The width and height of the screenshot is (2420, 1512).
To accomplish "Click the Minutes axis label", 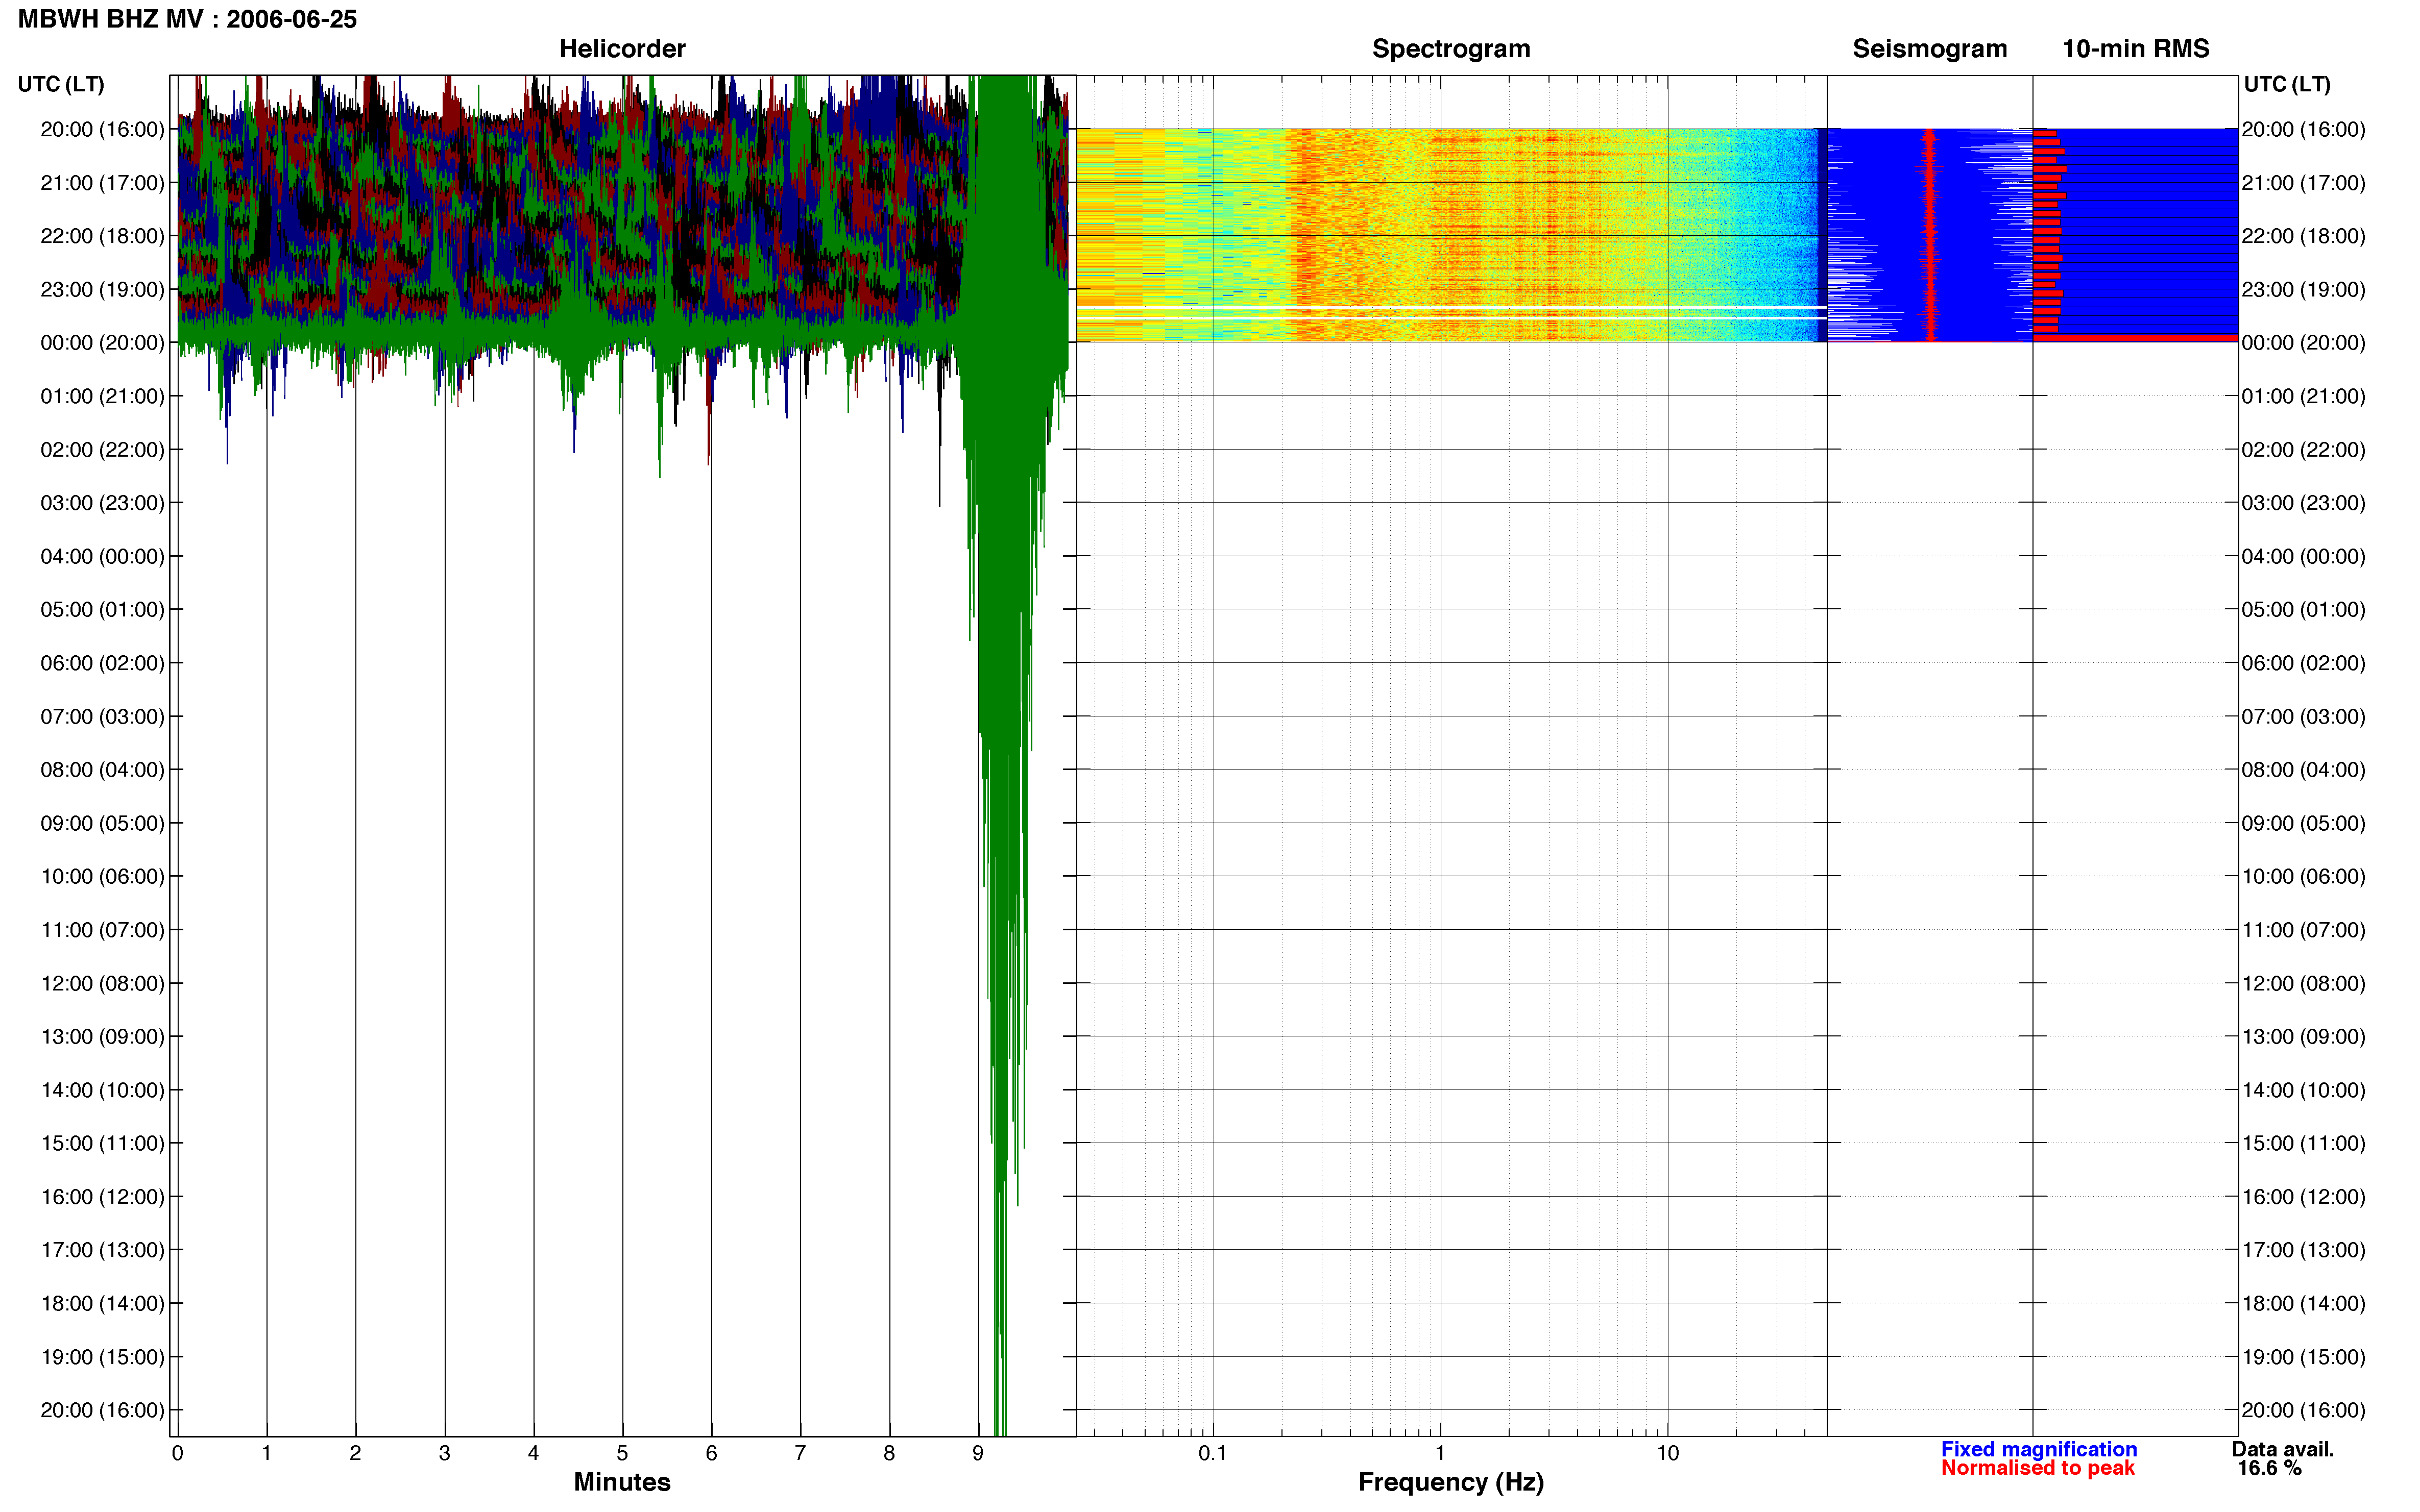I will click(x=622, y=1482).
